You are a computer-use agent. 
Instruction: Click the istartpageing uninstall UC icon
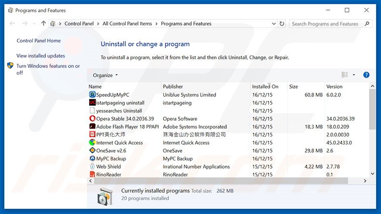[x=92, y=103]
